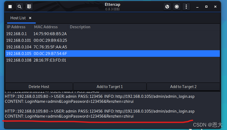This screenshot has width=227, height=130.
Task: Open the MITM menu globe icon
Action: (167, 7)
